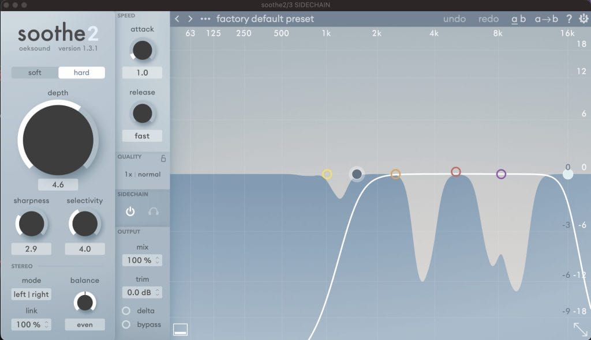Toggle the sidechain power icon
The image size is (591, 340).
[130, 211]
